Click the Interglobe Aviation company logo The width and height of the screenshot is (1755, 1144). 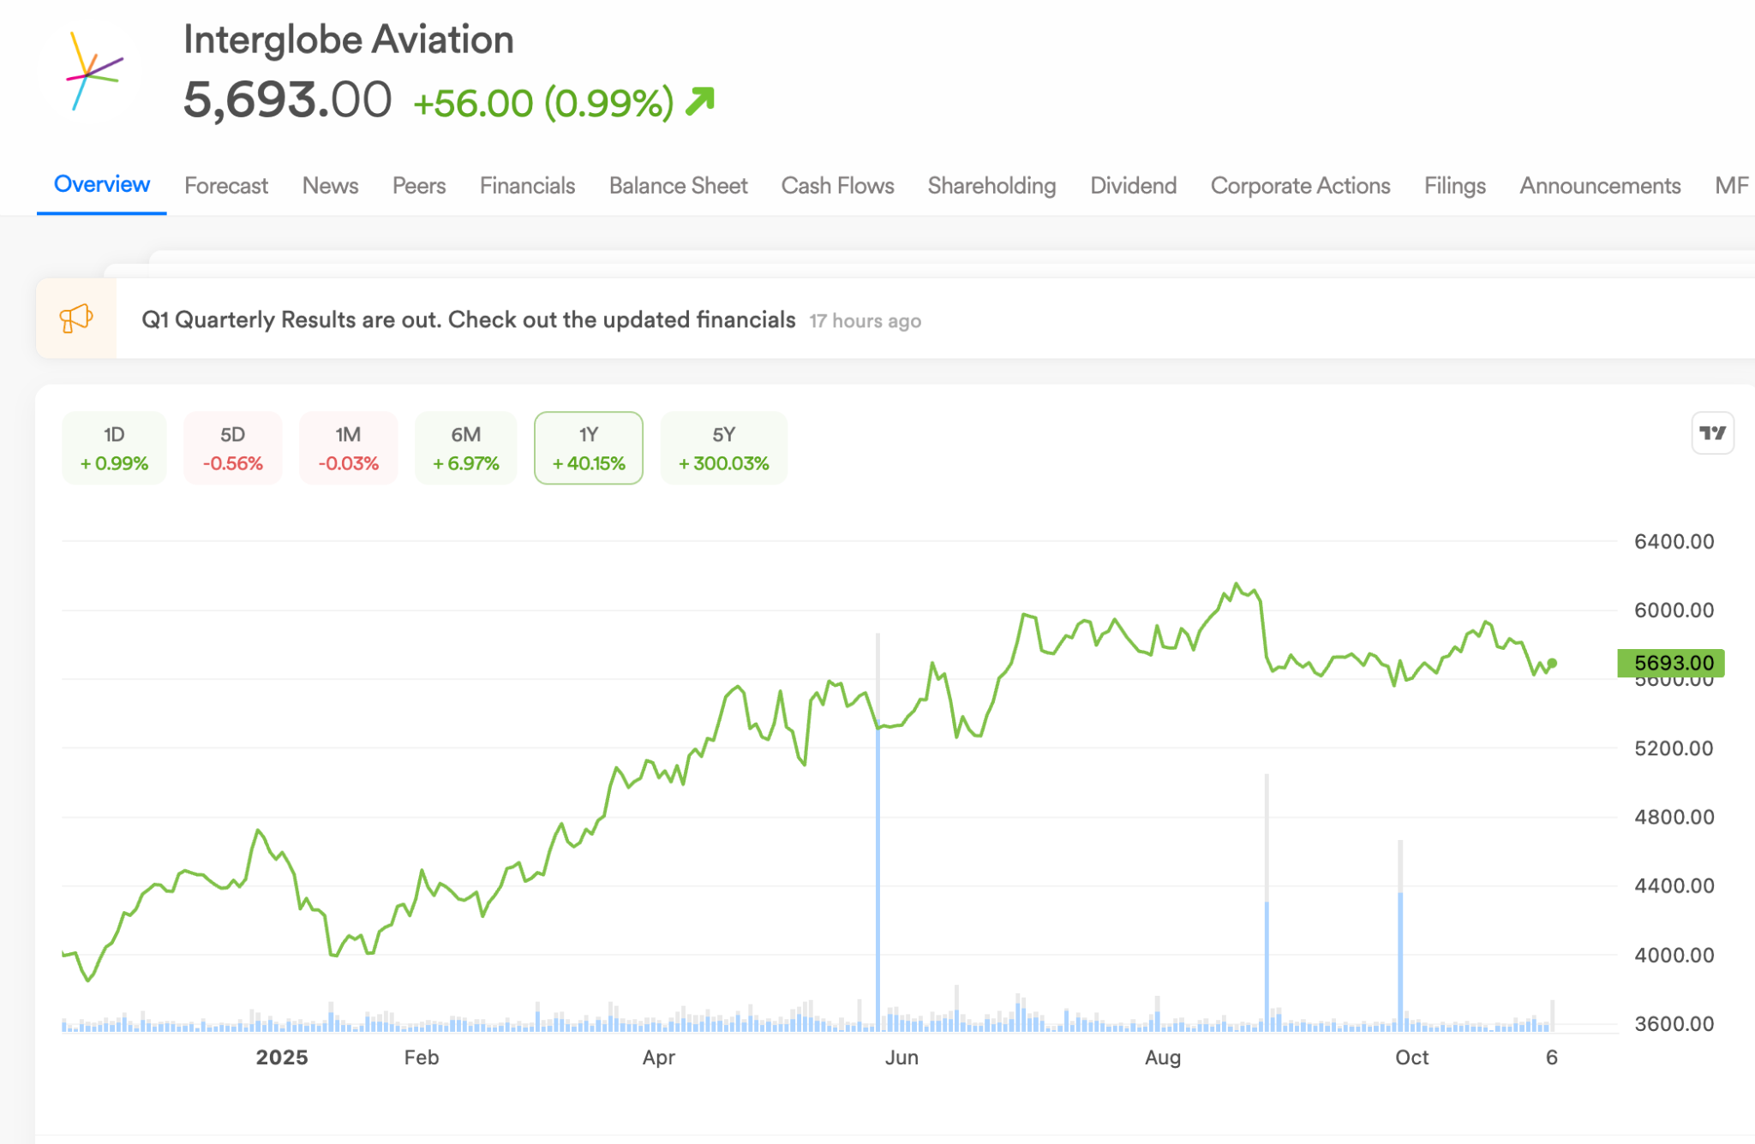pos(90,73)
